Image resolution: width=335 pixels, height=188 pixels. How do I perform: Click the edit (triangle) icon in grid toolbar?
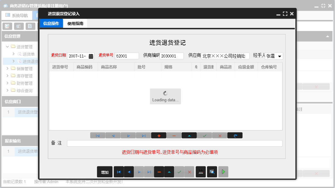click(x=189, y=135)
